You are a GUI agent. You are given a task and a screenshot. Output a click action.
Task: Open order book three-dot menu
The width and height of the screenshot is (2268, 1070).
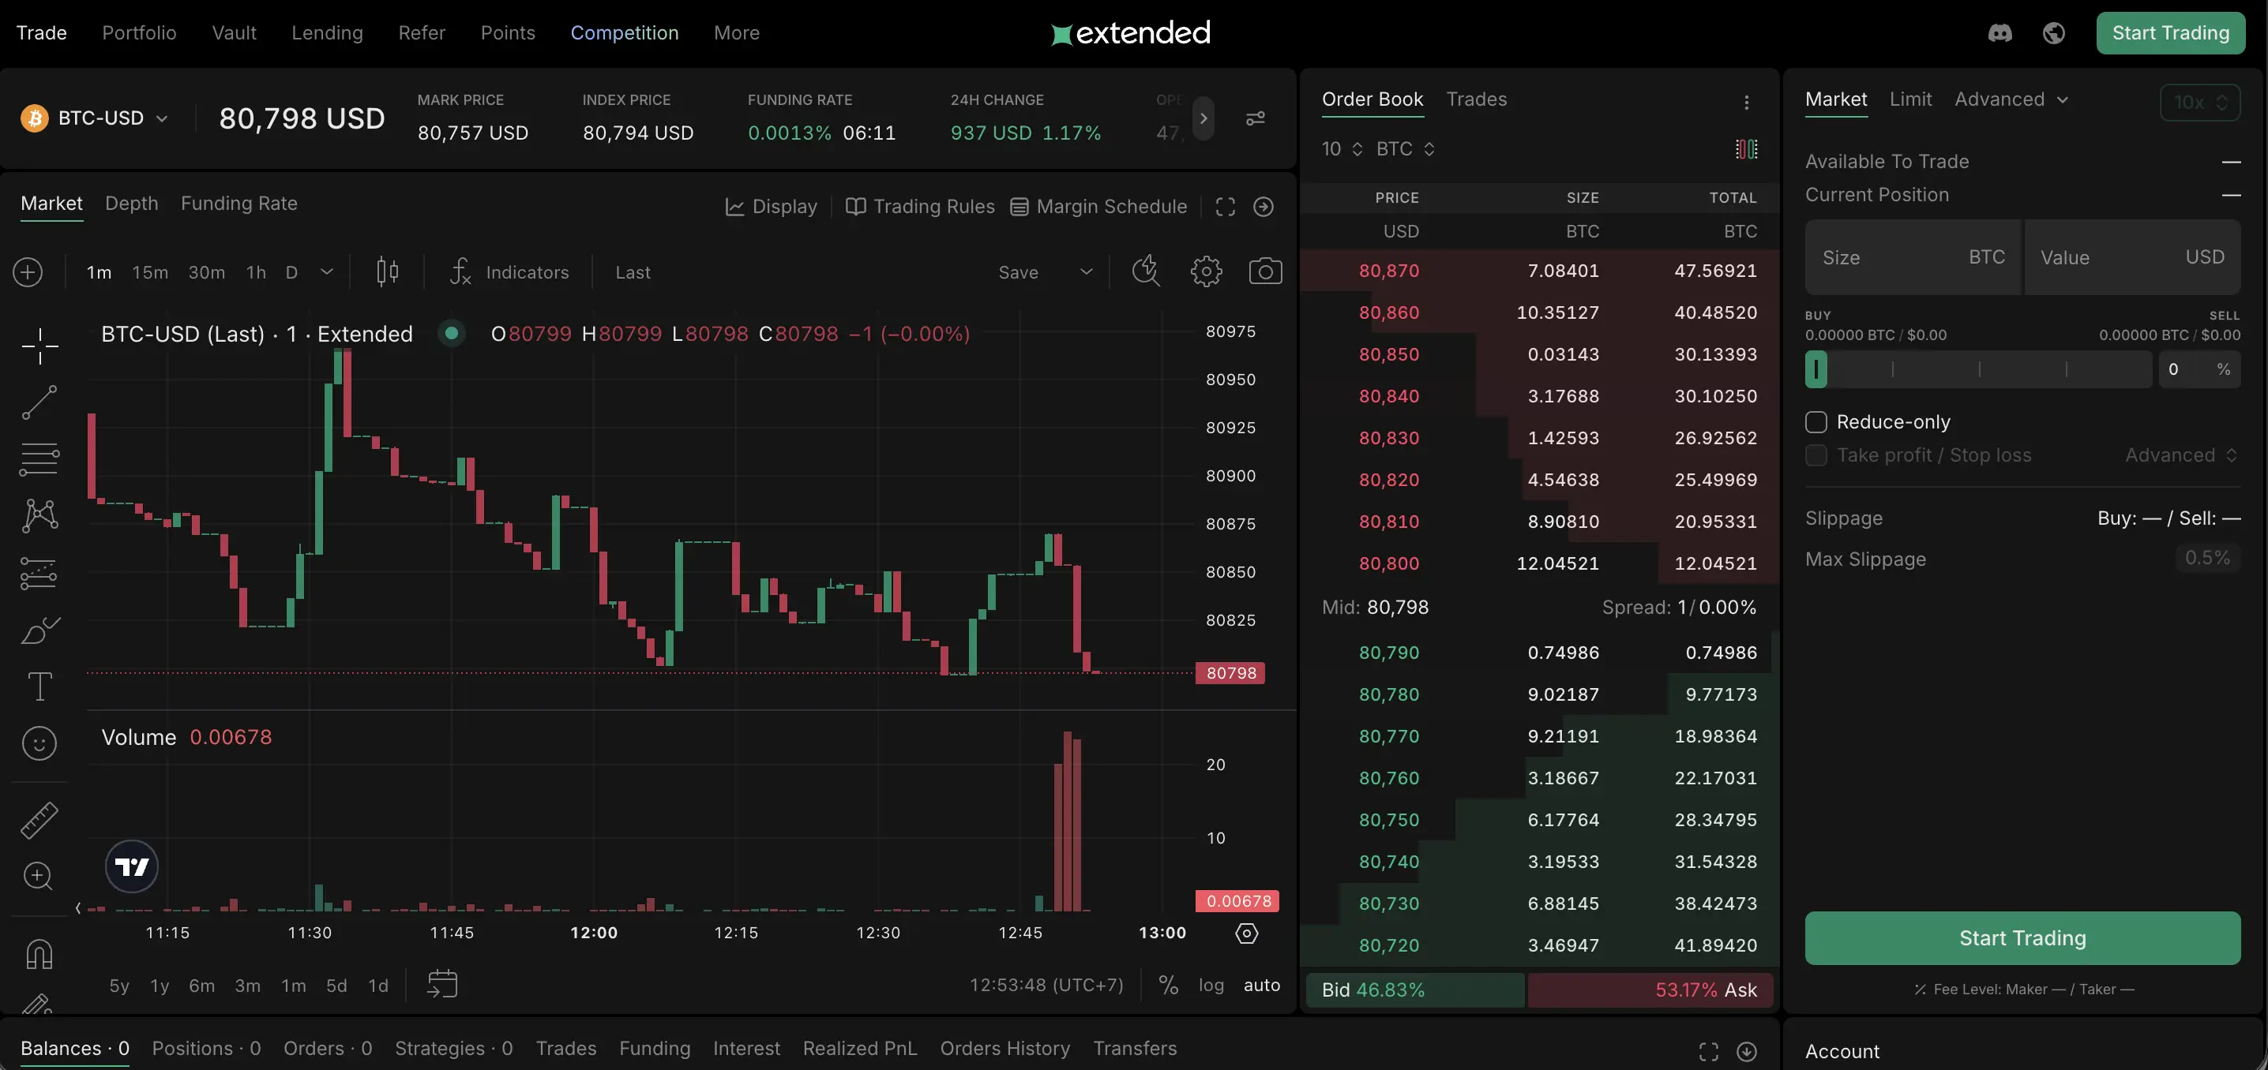1747,102
